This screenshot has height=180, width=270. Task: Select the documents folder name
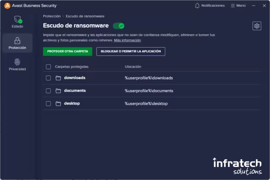pyautogui.click(x=75, y=90)
